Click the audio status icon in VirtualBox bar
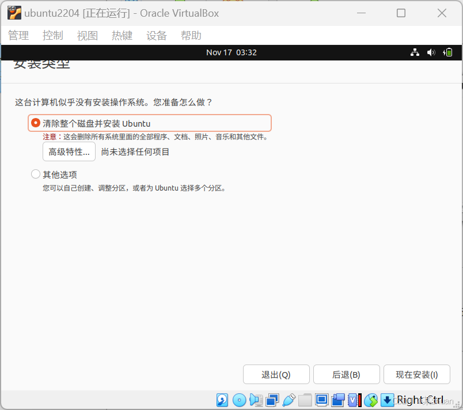The image size is (463, 410). pos(256,400)
